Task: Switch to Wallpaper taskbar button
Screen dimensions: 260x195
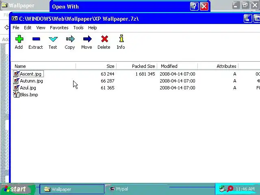Action: [72, 189]
